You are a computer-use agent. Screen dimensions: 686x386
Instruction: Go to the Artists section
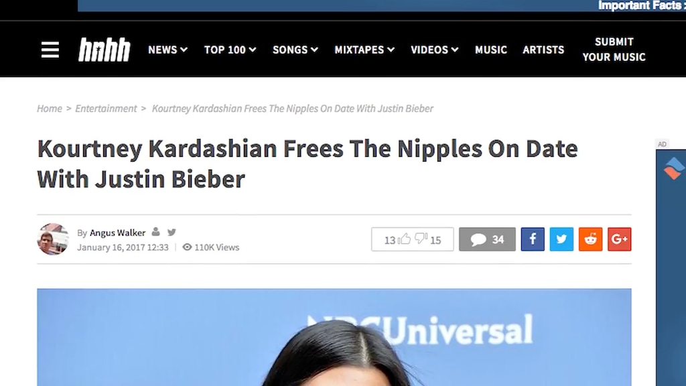click(x=543, y=50)
